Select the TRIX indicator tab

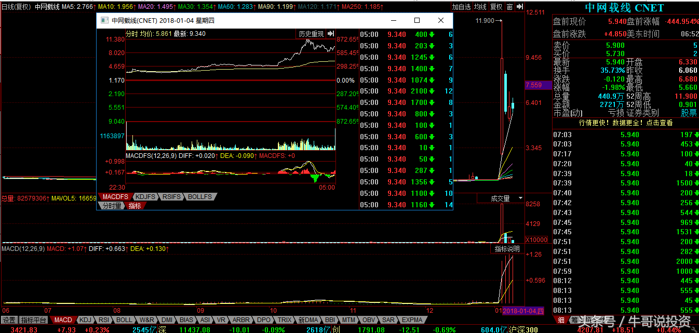tap(285, 319)
